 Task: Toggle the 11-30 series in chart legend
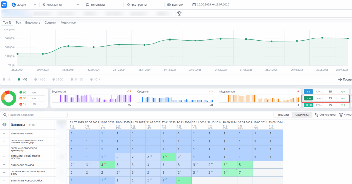(x=40, y=79)
